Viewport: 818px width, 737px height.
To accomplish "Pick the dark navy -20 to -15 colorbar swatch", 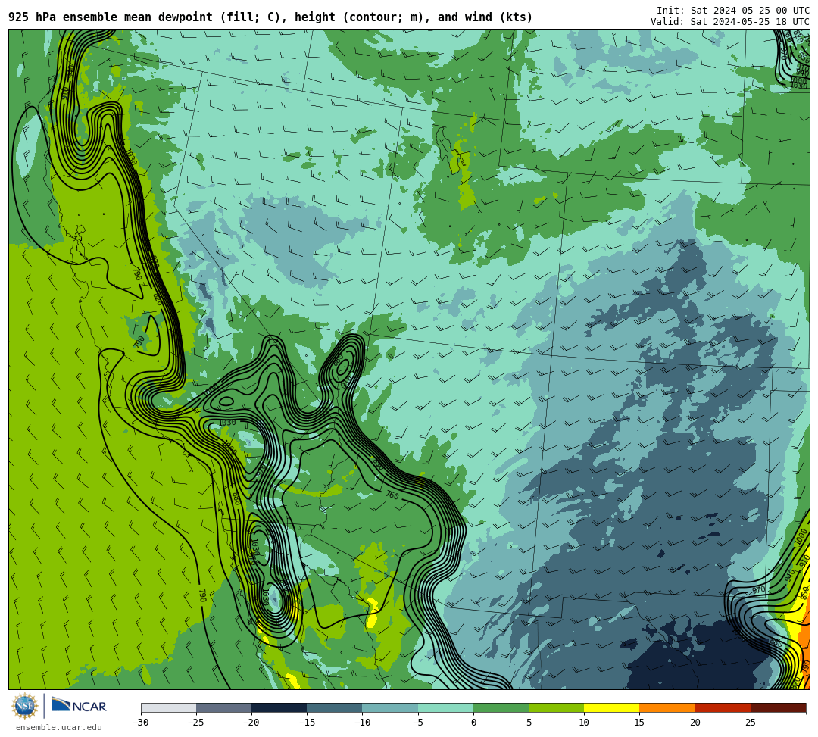I will (279, 707).
